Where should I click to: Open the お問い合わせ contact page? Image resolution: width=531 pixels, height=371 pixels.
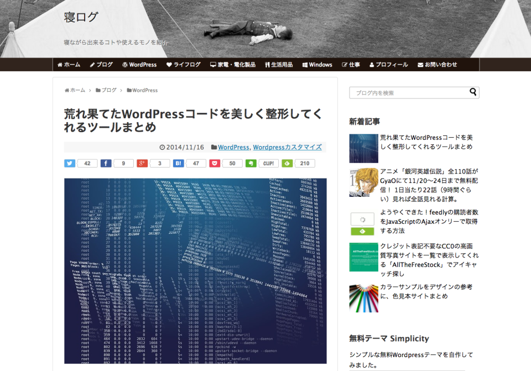pos(438,65)
